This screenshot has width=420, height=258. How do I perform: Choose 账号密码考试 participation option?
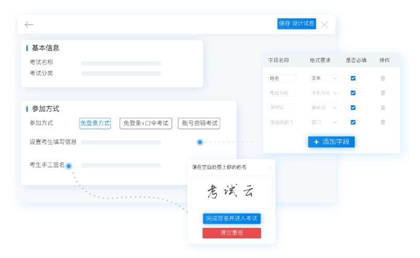click(199, 124)
